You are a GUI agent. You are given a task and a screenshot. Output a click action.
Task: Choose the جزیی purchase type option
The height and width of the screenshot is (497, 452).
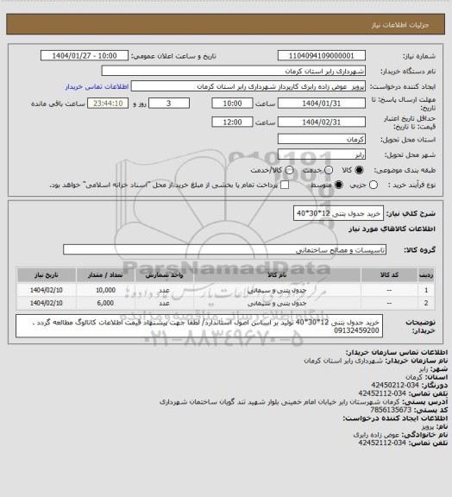[x=374, y=185]
